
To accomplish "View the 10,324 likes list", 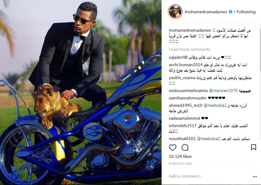I will tap(180, 156).
